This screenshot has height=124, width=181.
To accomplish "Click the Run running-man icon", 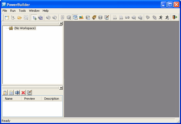I will [161, 17].
